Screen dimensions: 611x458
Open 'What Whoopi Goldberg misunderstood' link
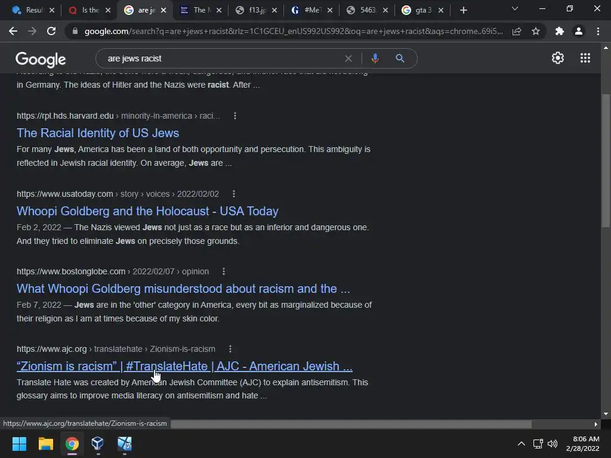(x=183, y=289)
